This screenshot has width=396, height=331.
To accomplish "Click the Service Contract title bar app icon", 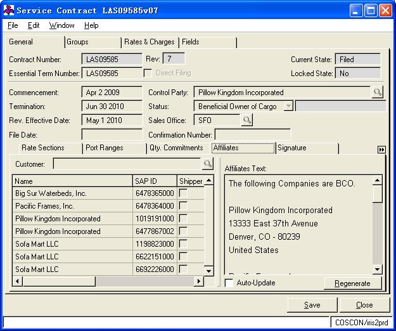I will [9, 10].
